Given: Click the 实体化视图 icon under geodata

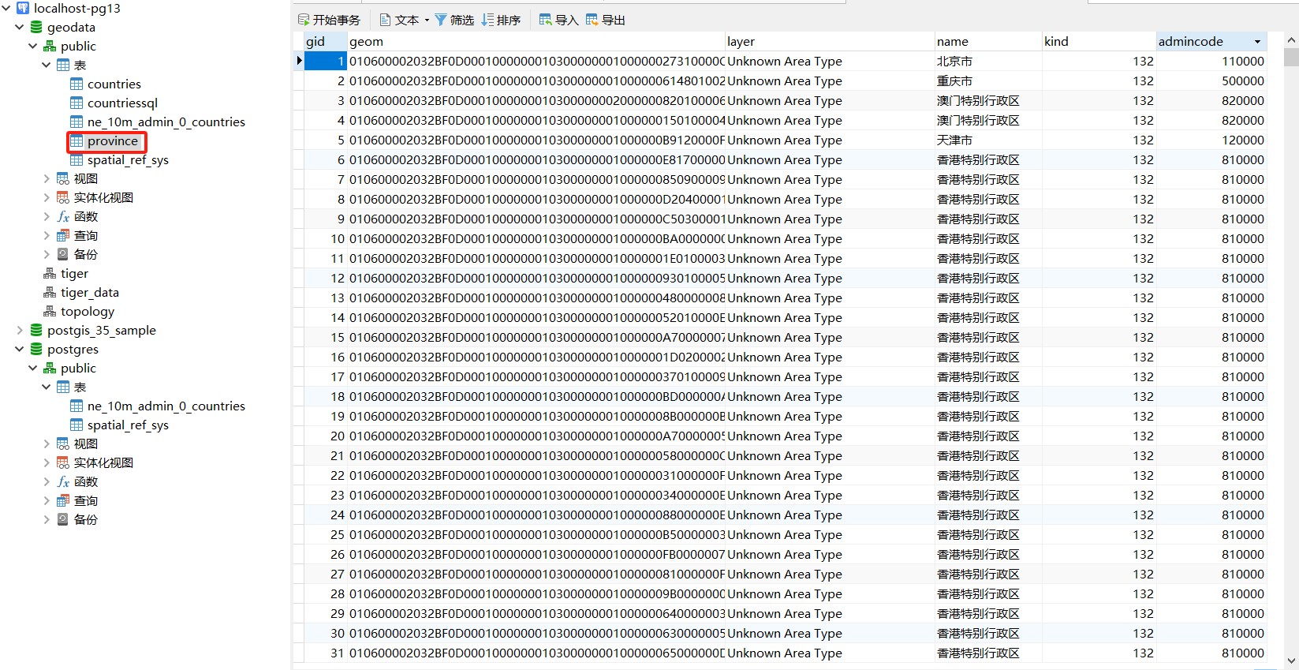Looking at the screenshot, I should [x=63, y=197].
